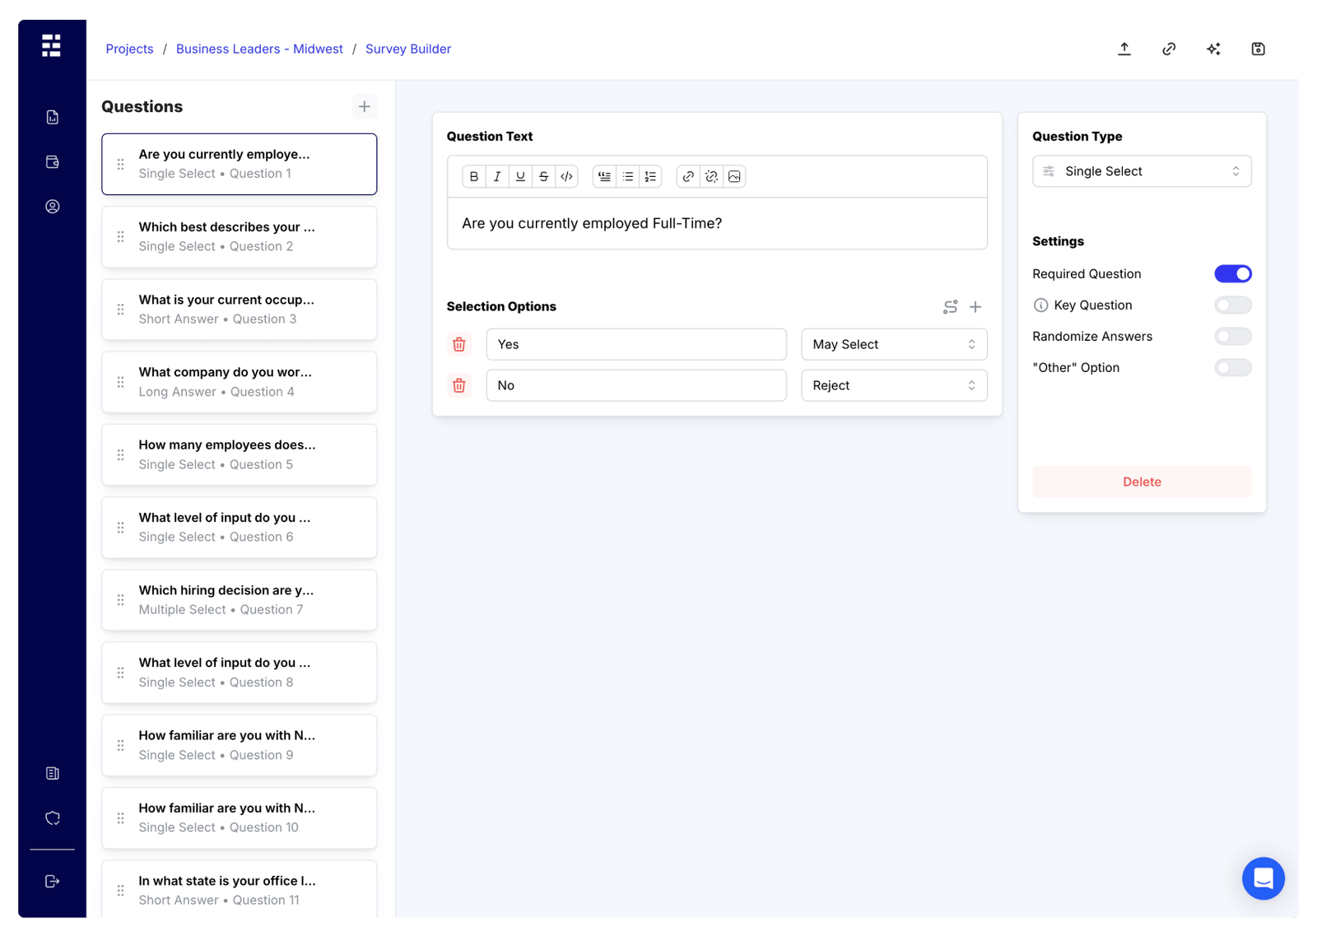Viewport: 1317px width, 936px height.
Task: Insert a numbered list
Action: tap(651, 176)
